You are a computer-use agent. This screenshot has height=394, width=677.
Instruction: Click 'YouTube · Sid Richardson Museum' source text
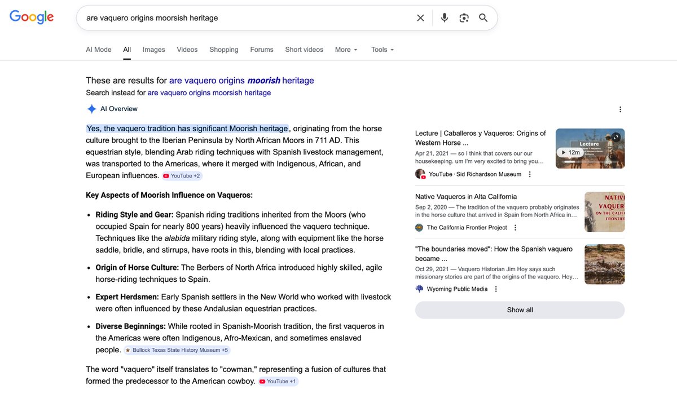pos(475,174)
